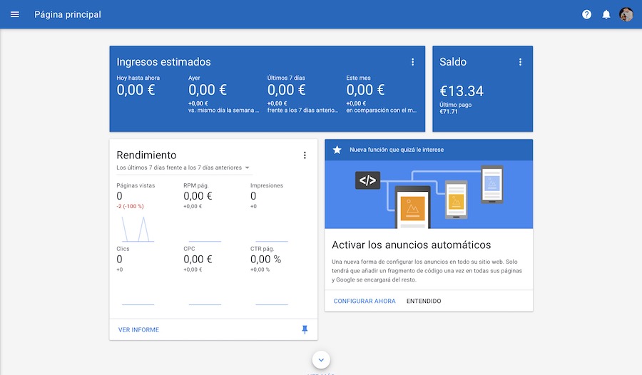Expand more cards with the down chevron
This screenshot has width=642, height=375.
pos(321,360)
